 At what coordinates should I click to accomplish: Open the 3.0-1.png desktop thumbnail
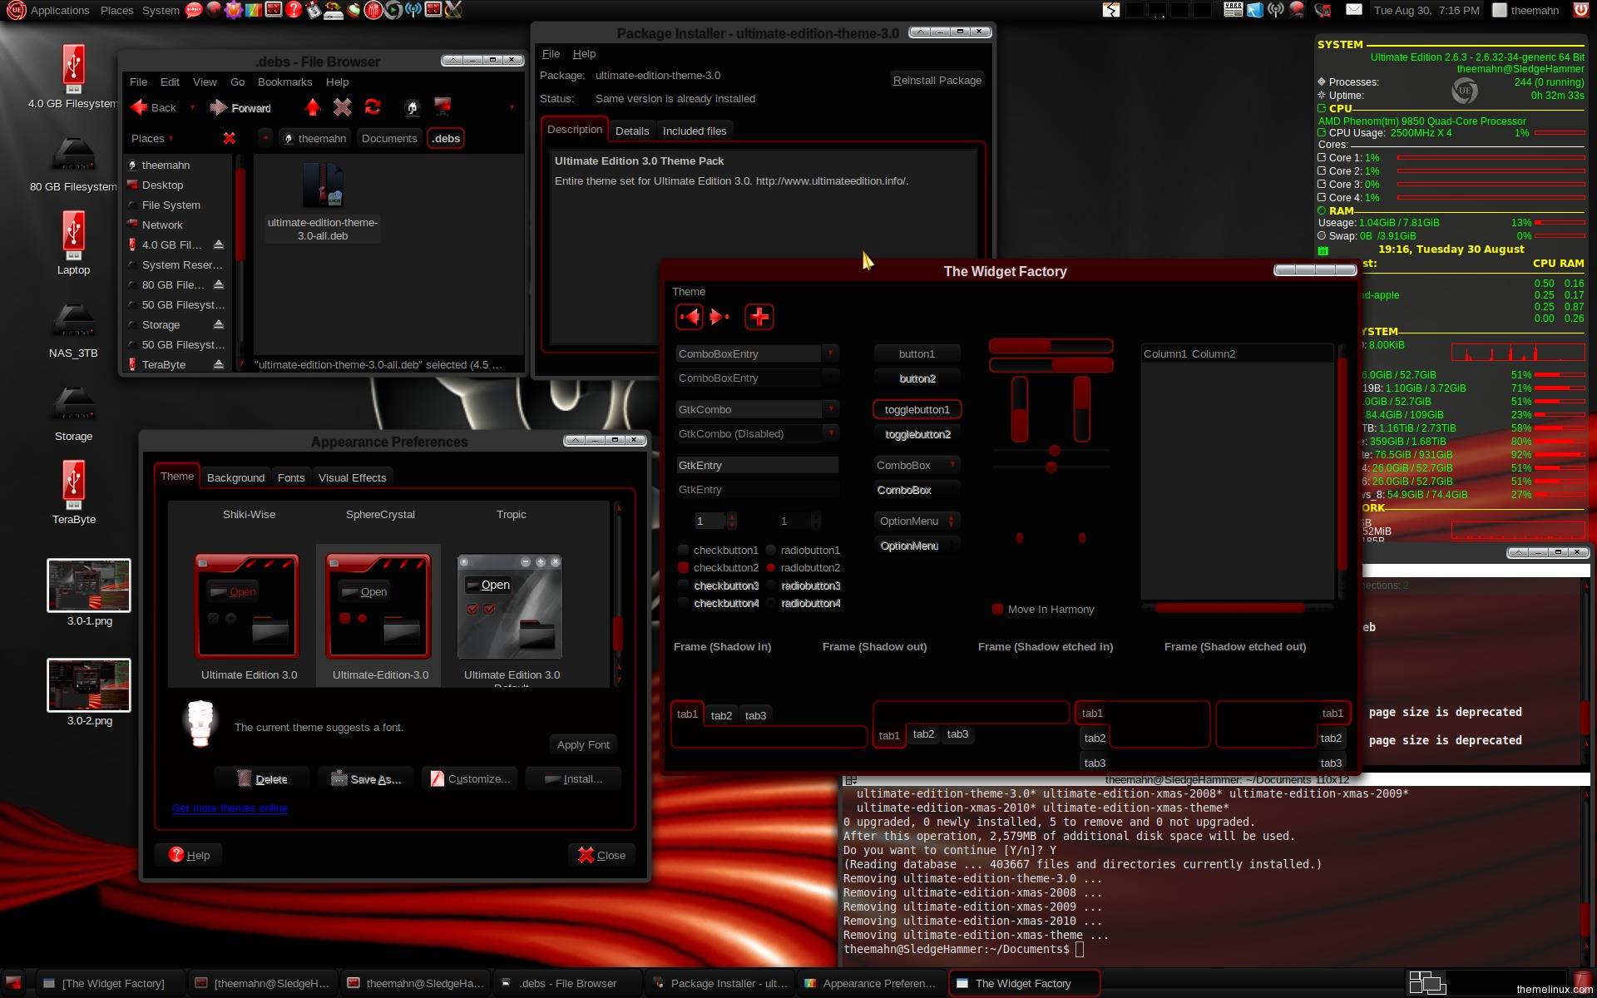[x=89, y=585]
